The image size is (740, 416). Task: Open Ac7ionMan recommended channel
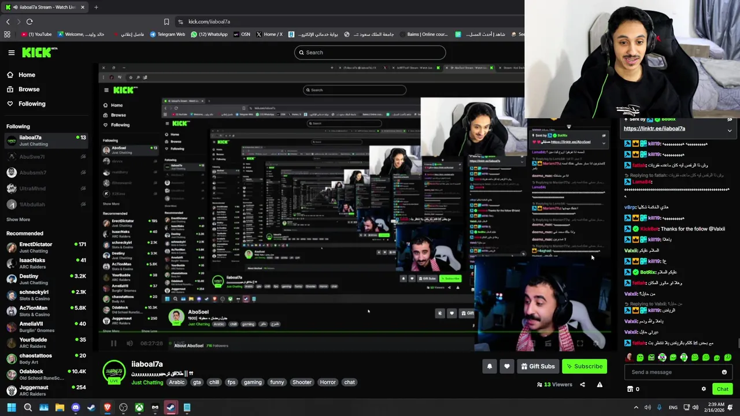[x=45, y=311]
